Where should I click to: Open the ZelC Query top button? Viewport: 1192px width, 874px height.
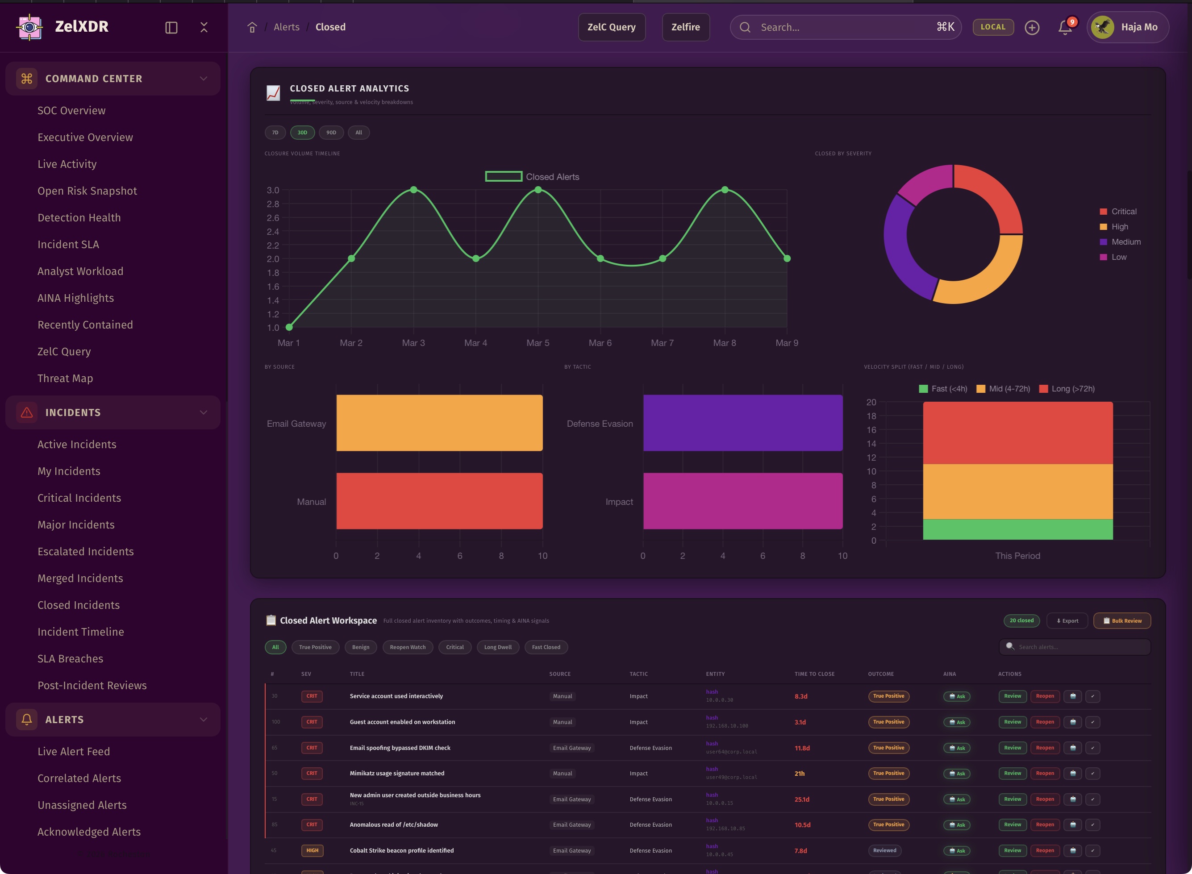pos(611,28)
